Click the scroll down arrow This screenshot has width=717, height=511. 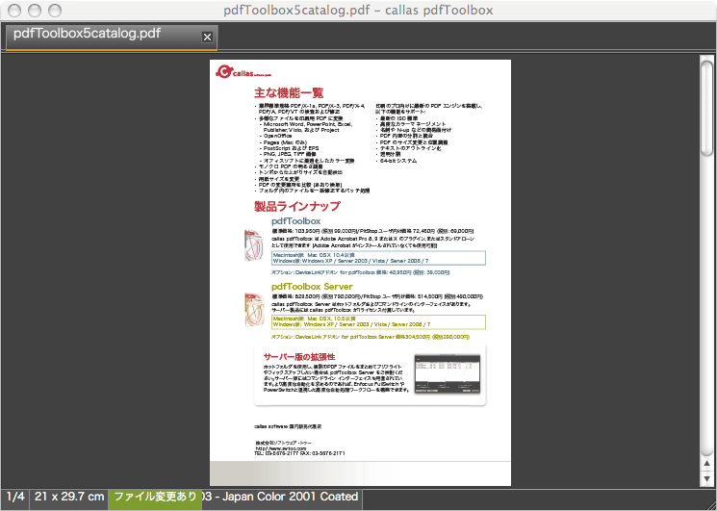click(x=707, y=478)
